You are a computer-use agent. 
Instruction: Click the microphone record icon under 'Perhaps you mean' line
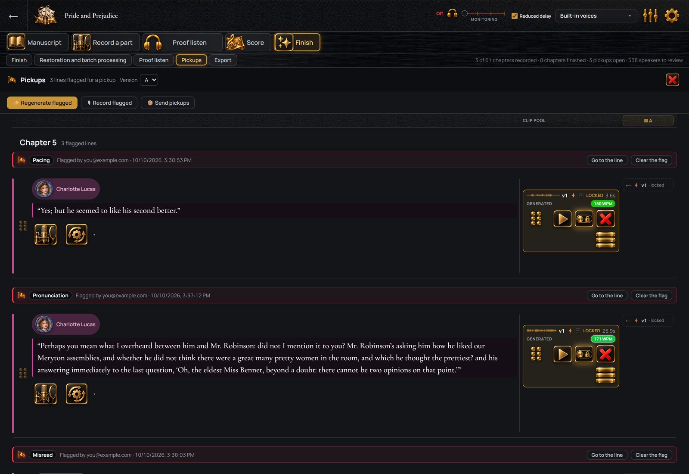click(46, 394)
